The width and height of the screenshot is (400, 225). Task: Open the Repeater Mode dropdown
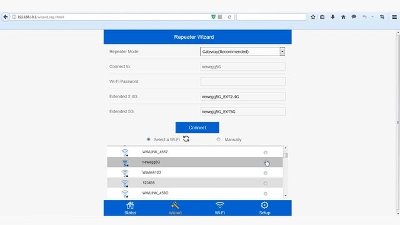[242, 51]
